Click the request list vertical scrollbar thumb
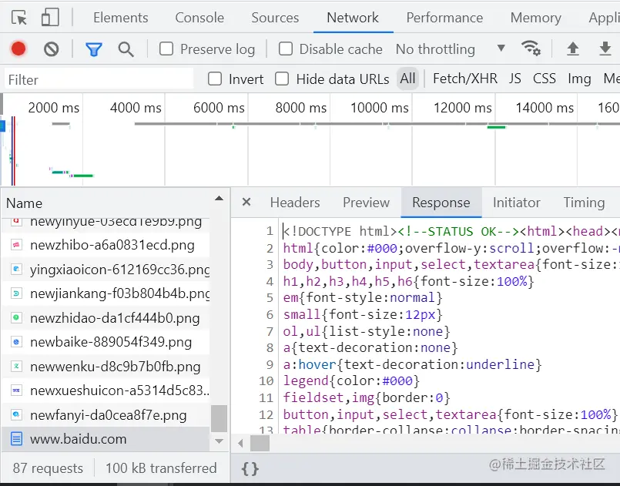Viewport: 620px width, 486px height. click(x=219, y=418)
